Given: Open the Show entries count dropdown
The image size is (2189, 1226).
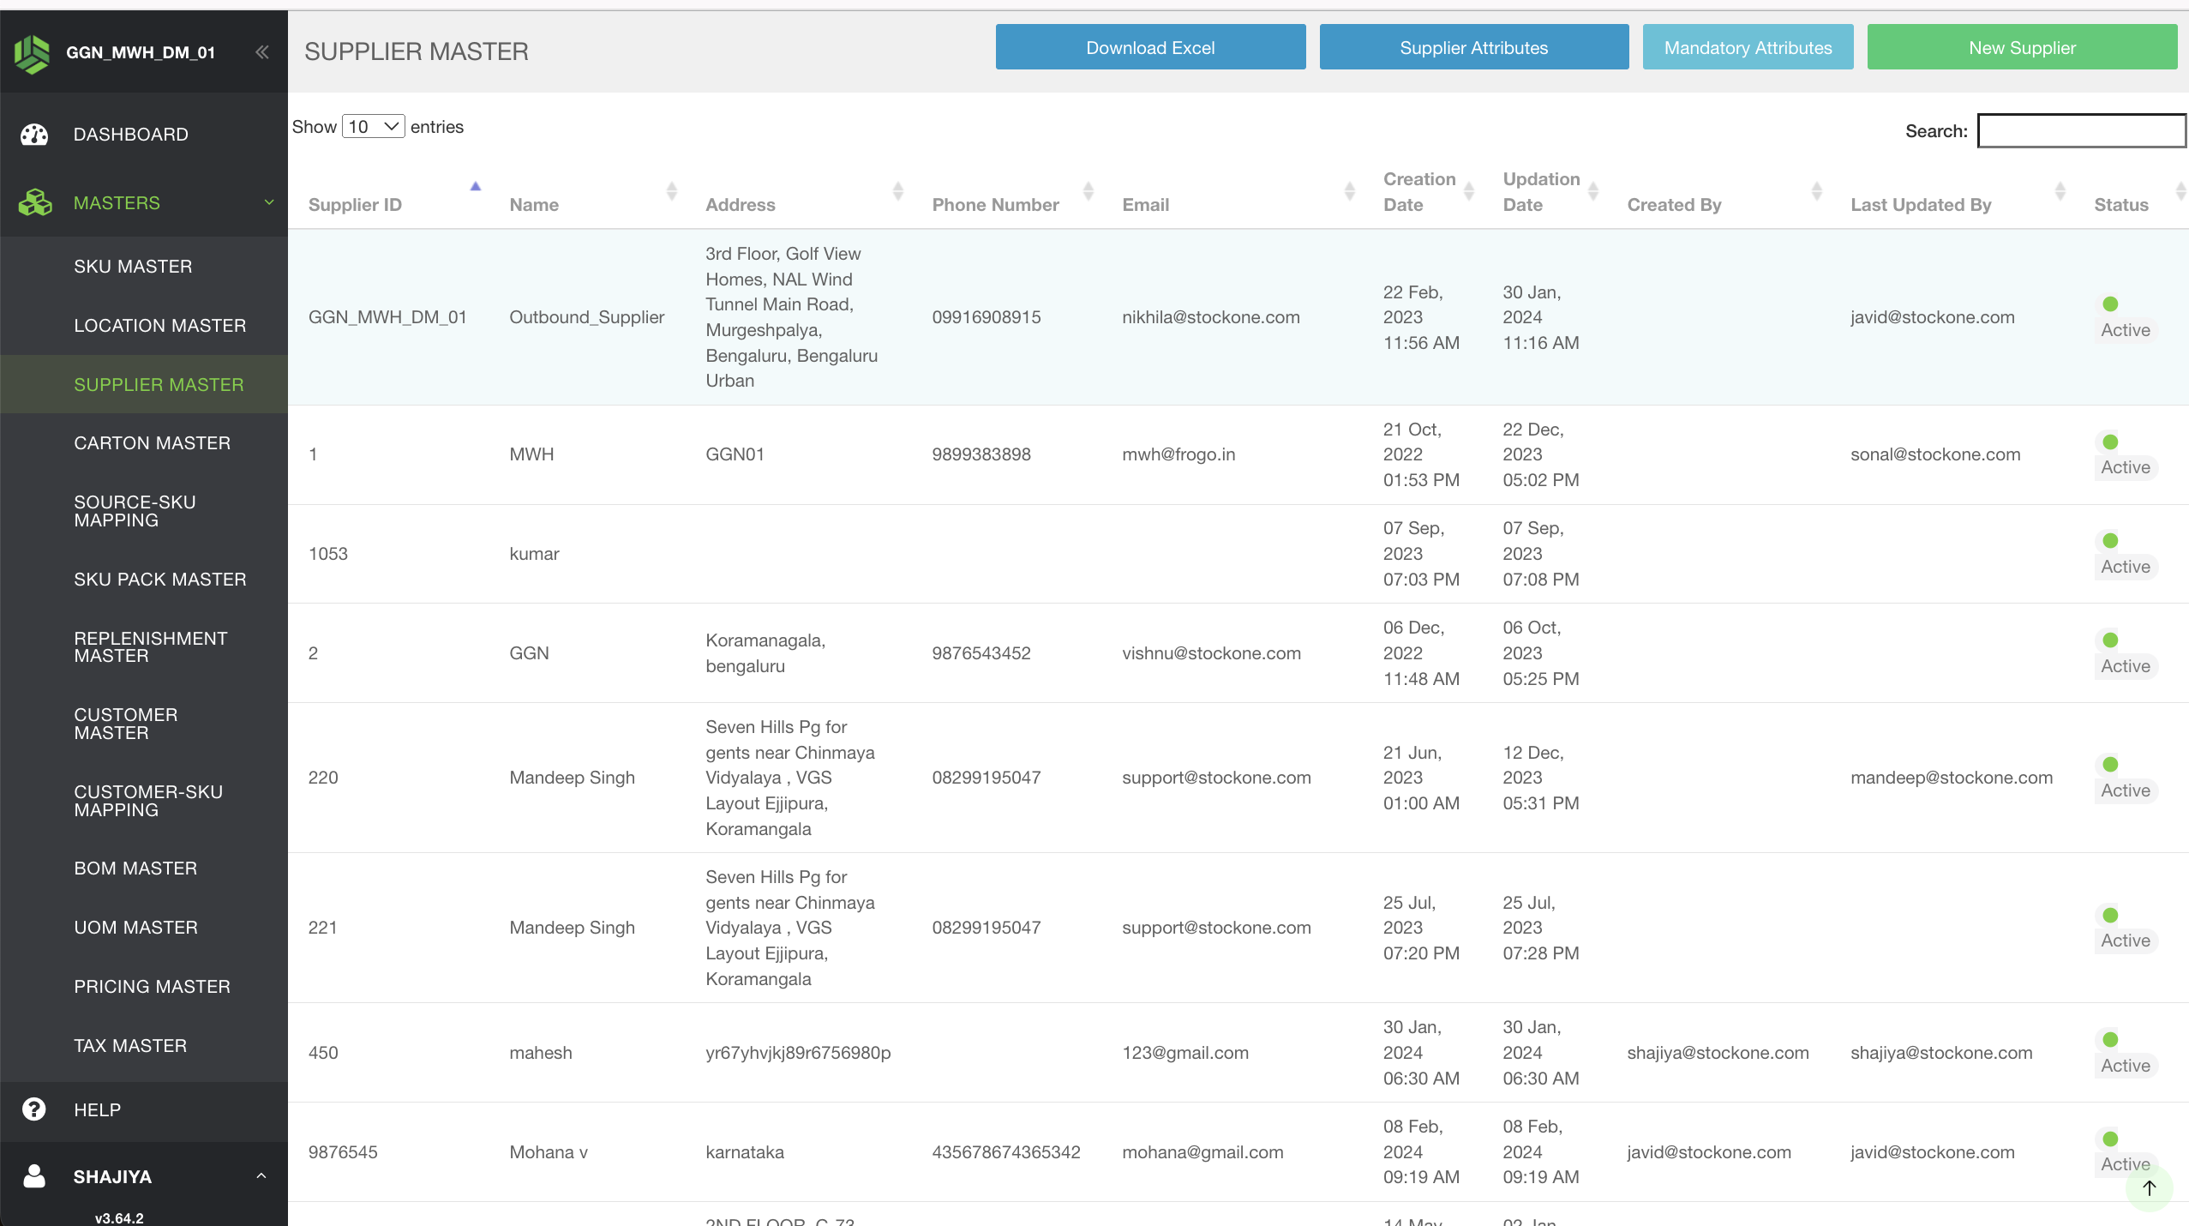Looking at the screenshot, I should point(373,127).
